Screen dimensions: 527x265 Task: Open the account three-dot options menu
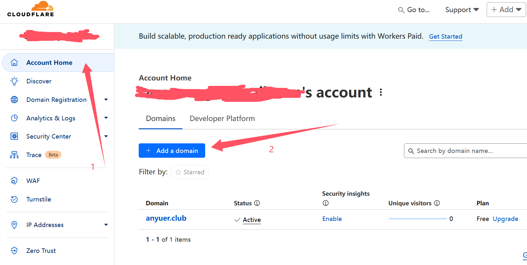pos(381,93)
